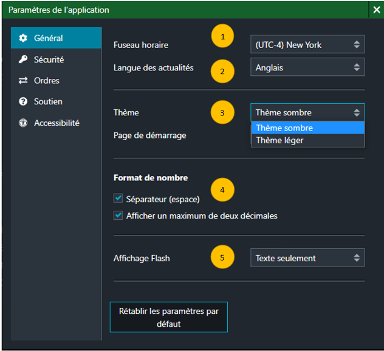Click the gear icon beside Général
Screen dimensions: 384x351
coord(23,38)
